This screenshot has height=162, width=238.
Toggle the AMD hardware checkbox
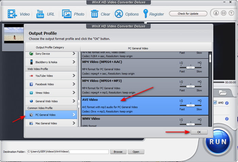(215, 102)
